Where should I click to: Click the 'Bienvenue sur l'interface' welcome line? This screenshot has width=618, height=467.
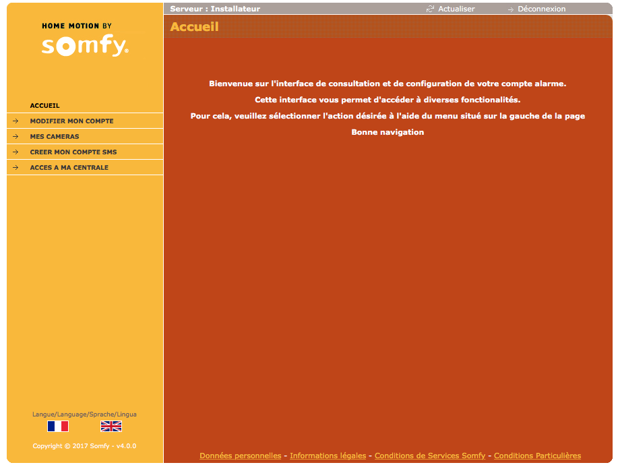388,84
